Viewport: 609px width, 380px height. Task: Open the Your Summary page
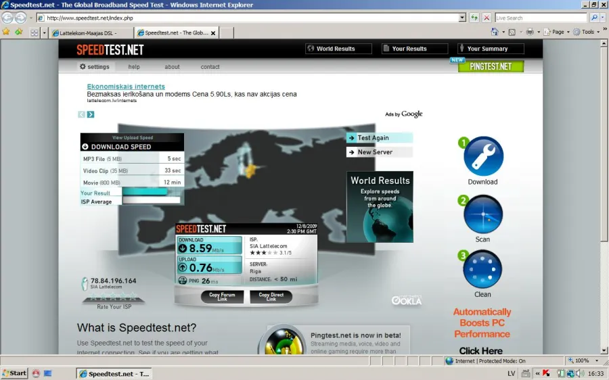point(491,49)
